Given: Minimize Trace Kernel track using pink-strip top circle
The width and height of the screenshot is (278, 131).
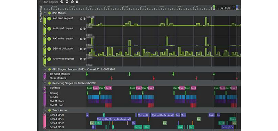Looking at the screenshot, I should [x=45, y=114].
